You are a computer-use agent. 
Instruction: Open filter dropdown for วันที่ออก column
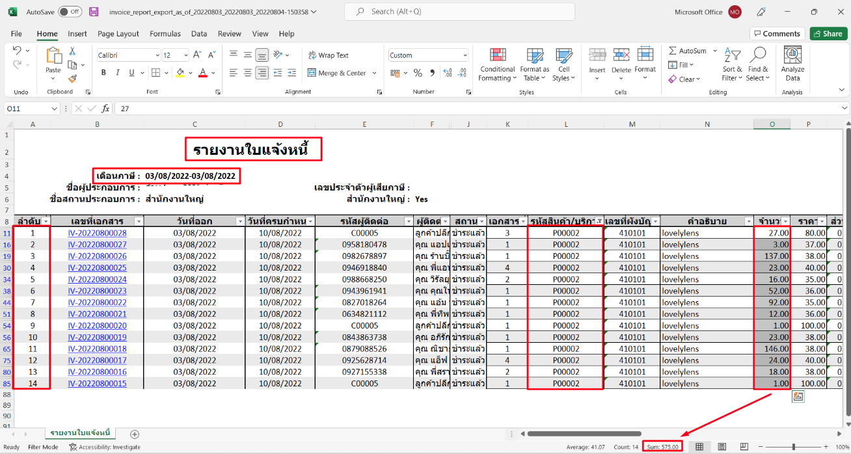[x=240, y=221]
